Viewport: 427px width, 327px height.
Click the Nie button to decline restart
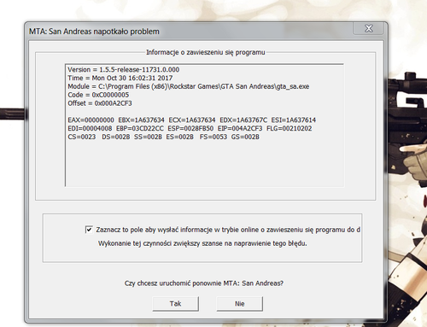click(x=240, y=304)
